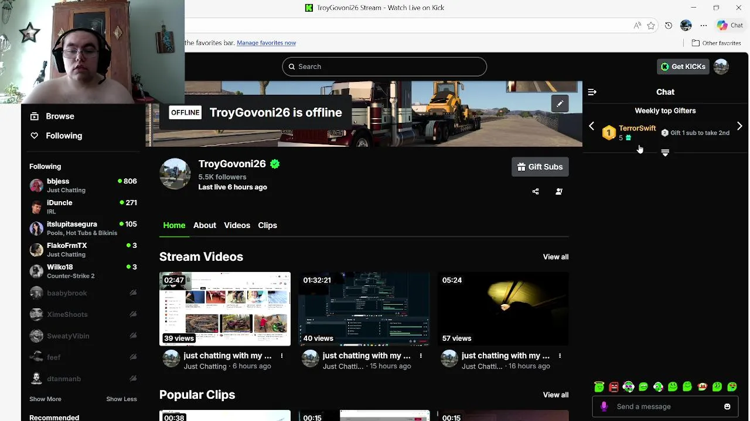Image resolution: width=750 pixels, height=421 pixels.
Task: Open bbjess channel in Following list
Action: [83, 185]
